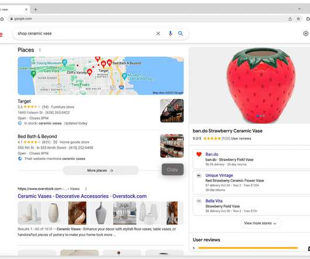Click the Bella Vita store icon
310x259 pixels.
(x=199, y=201)
